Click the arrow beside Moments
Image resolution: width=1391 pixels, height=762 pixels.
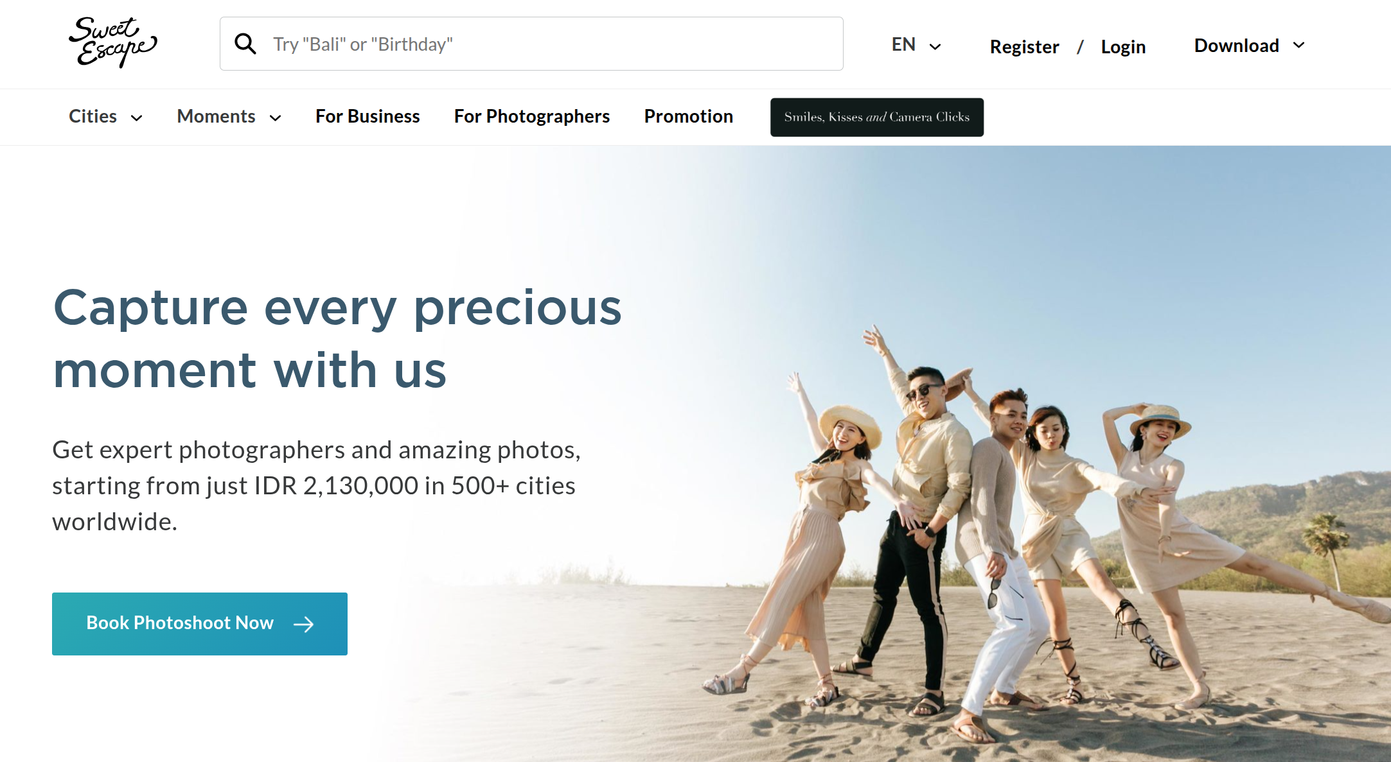[x=276, y=118]
